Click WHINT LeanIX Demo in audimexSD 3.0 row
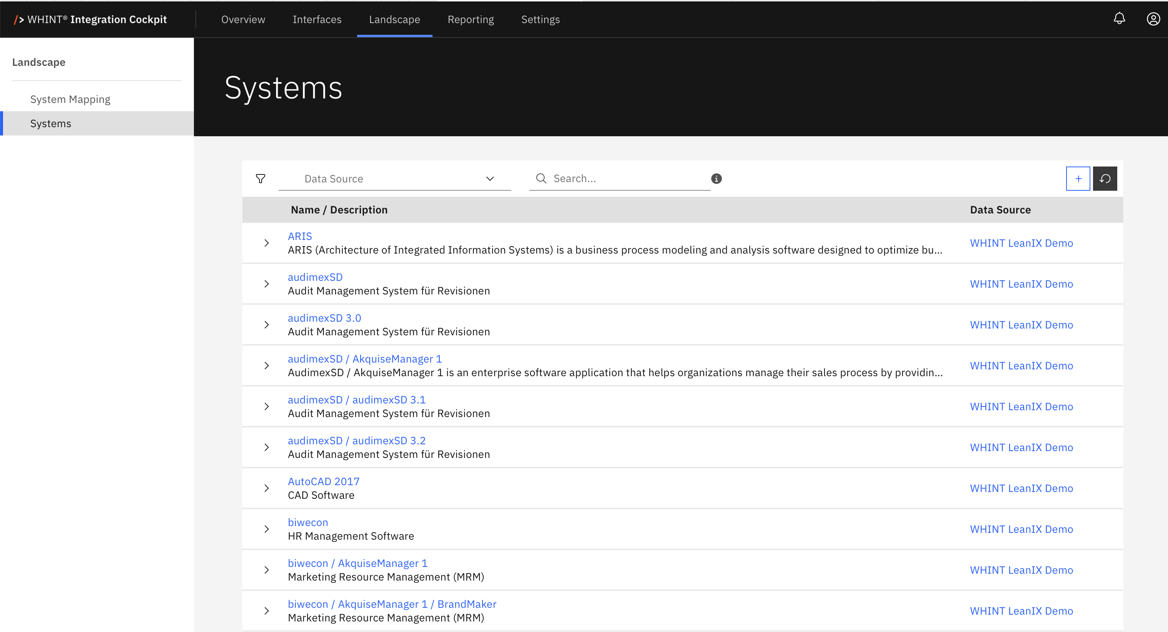1168x632 pixels. coord(1021,324)
